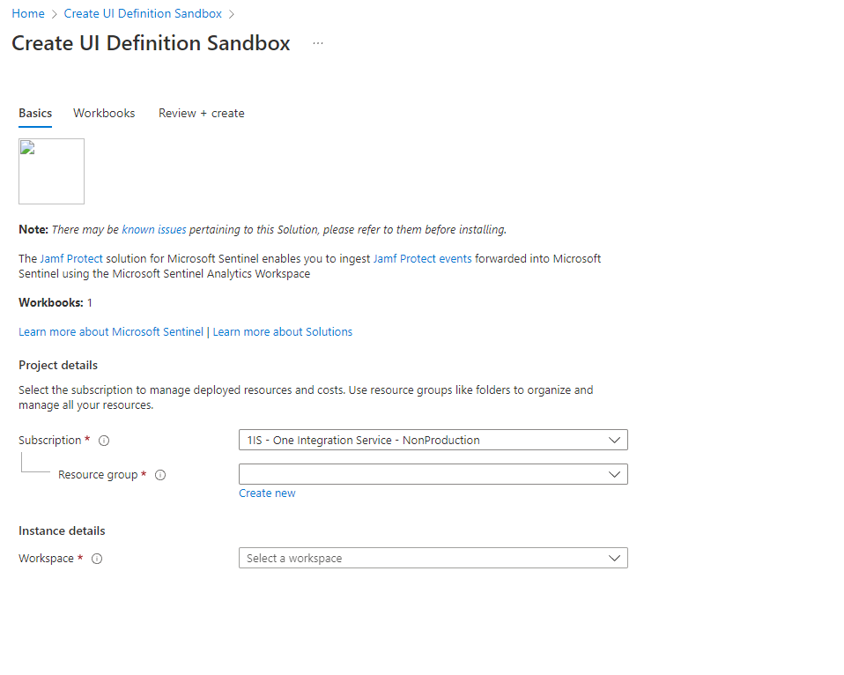Click the Project details heading
The width and height of the screenshot is (844, 675).
click(58, 365)
